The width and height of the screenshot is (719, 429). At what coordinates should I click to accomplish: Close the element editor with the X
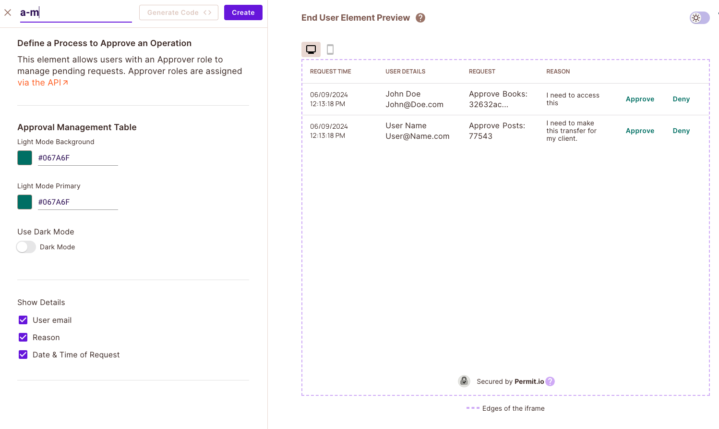click(x=8, y=12)
